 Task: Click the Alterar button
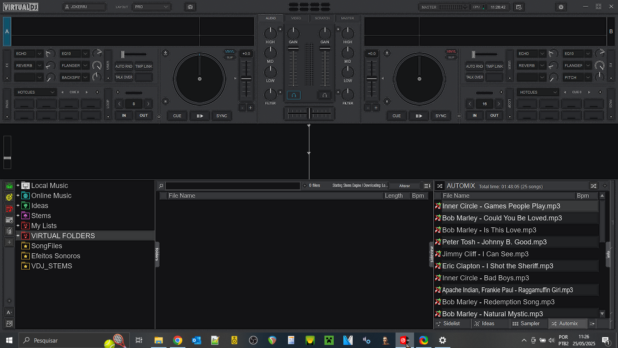(x=404, y=186)
